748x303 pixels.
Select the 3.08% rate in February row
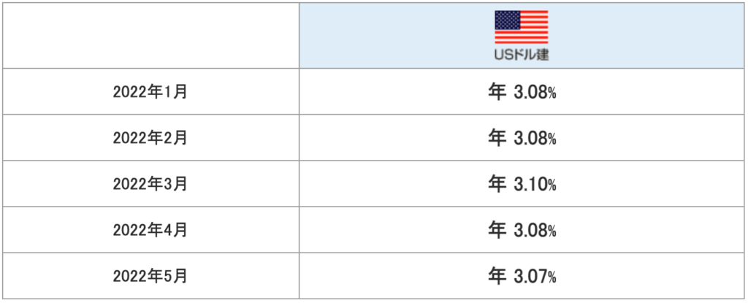(531, 138)
